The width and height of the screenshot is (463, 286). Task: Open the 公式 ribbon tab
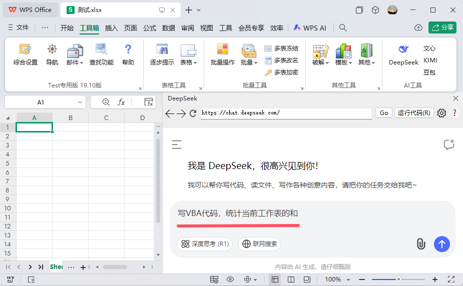[149, 28]
